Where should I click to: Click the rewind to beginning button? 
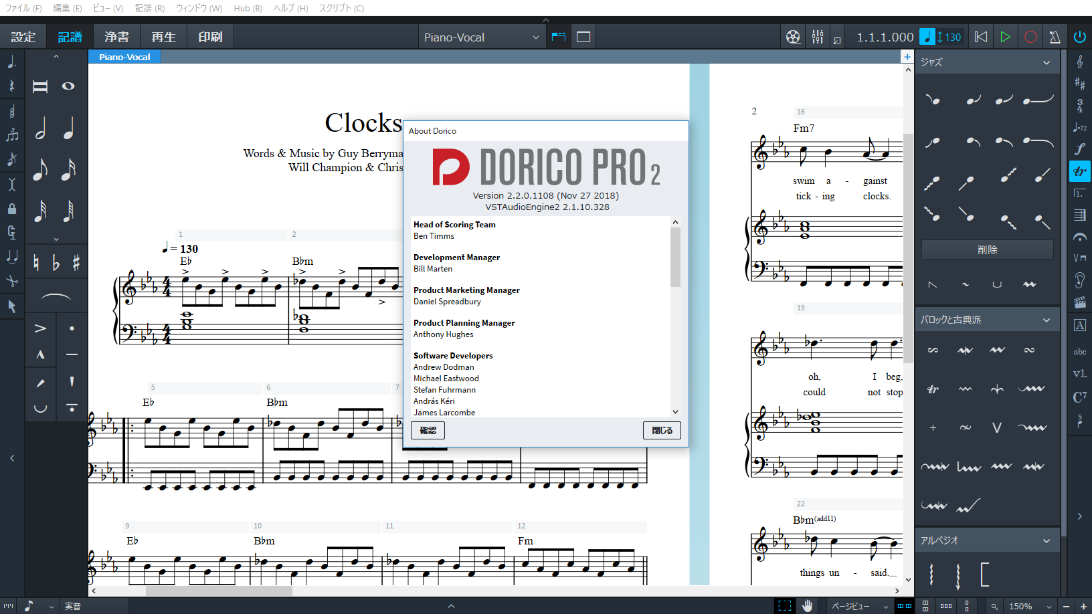coord(981,37)
